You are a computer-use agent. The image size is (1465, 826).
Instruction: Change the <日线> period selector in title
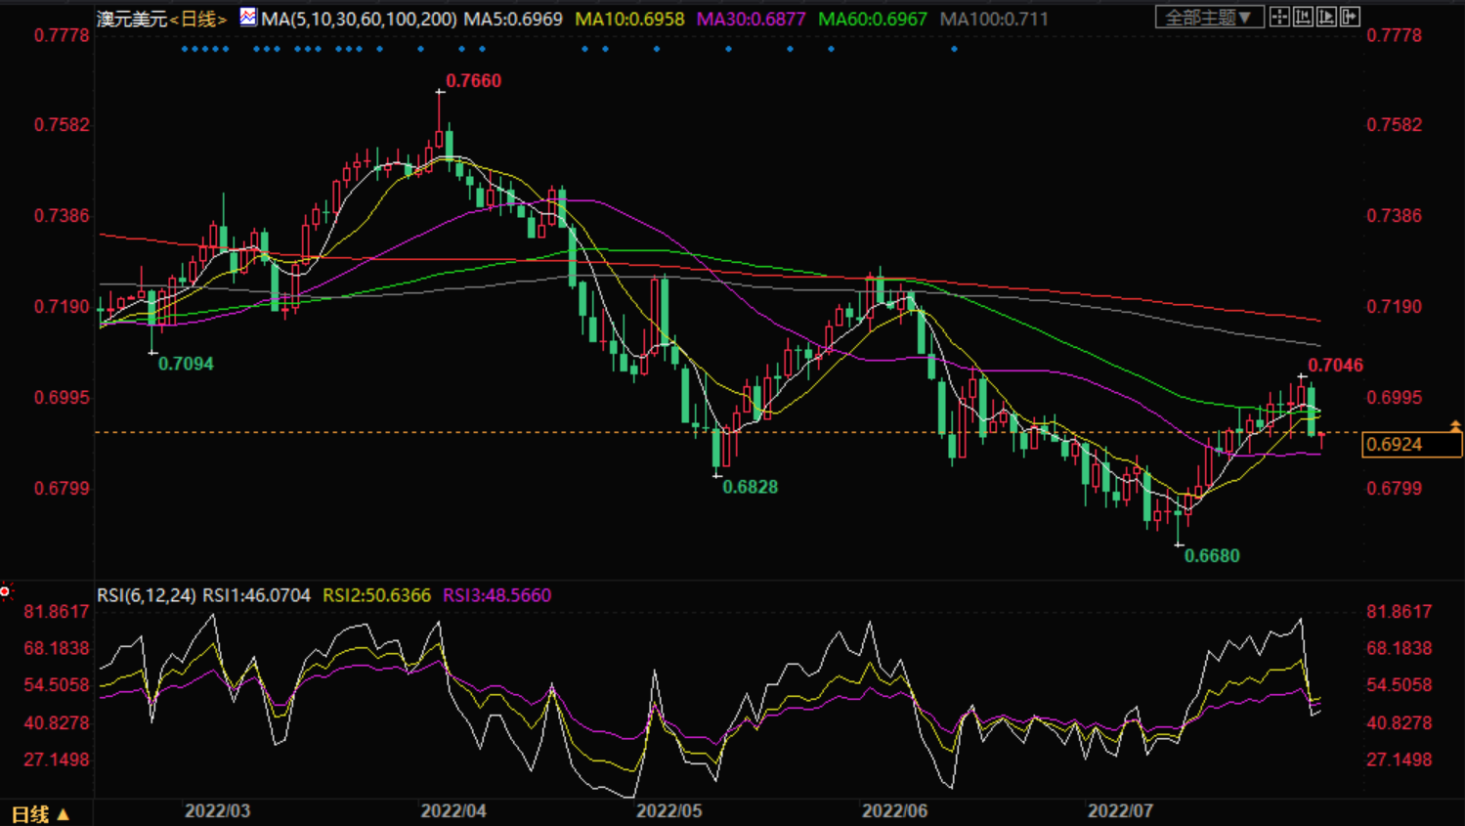pos(198,19)
